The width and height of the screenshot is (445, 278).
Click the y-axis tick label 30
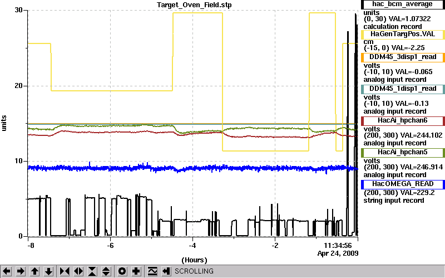pyautogui.click(x=19, y=10)
